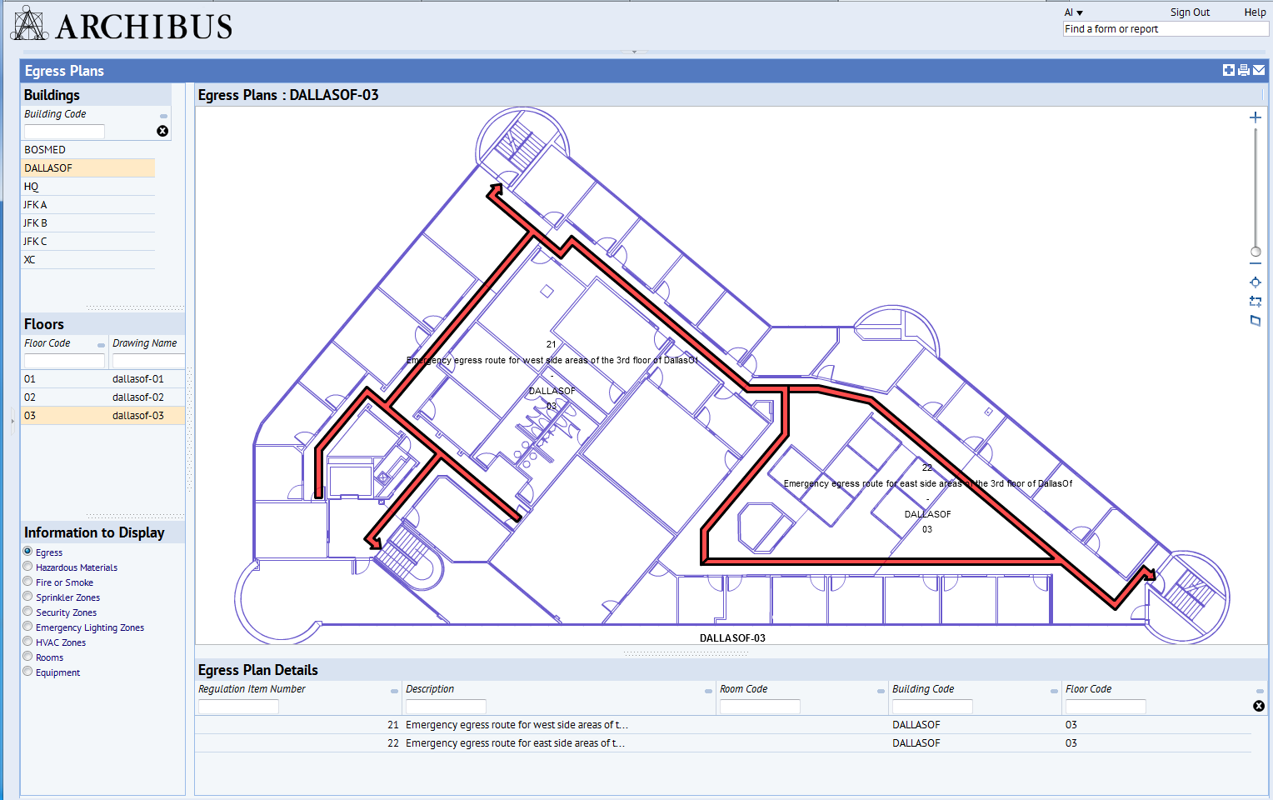Open the AI user dropdown menu
The height and width of the screenshot is (800, 1273).
(x=1073, y=12)
